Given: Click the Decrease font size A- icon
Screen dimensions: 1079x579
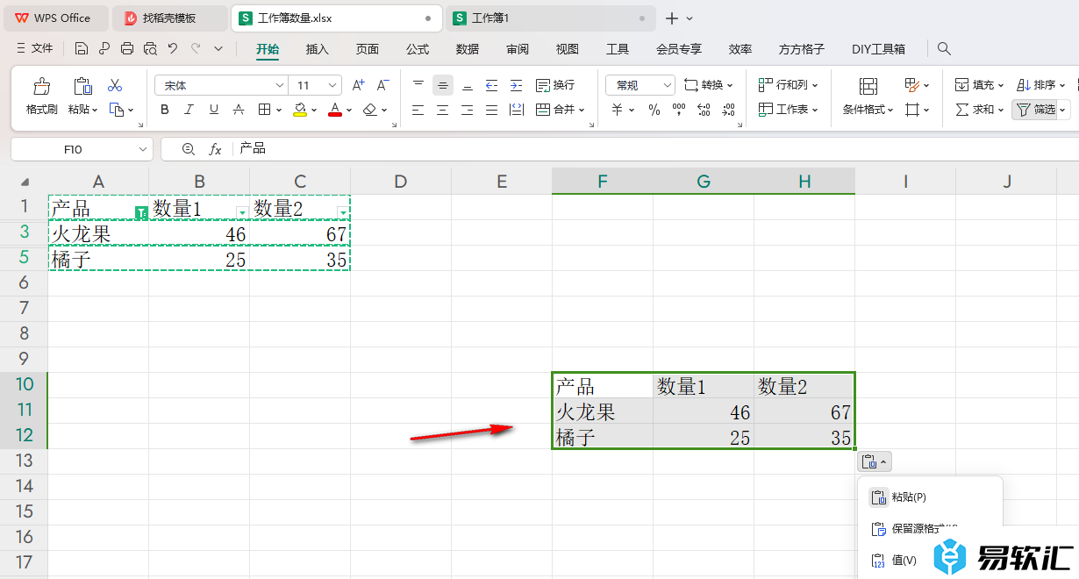Looking at the screenshot, I should click(x=382, y=85).
